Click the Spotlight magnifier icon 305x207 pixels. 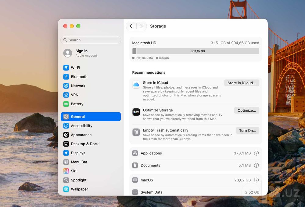pyautogui.click(x=66, y=180)
